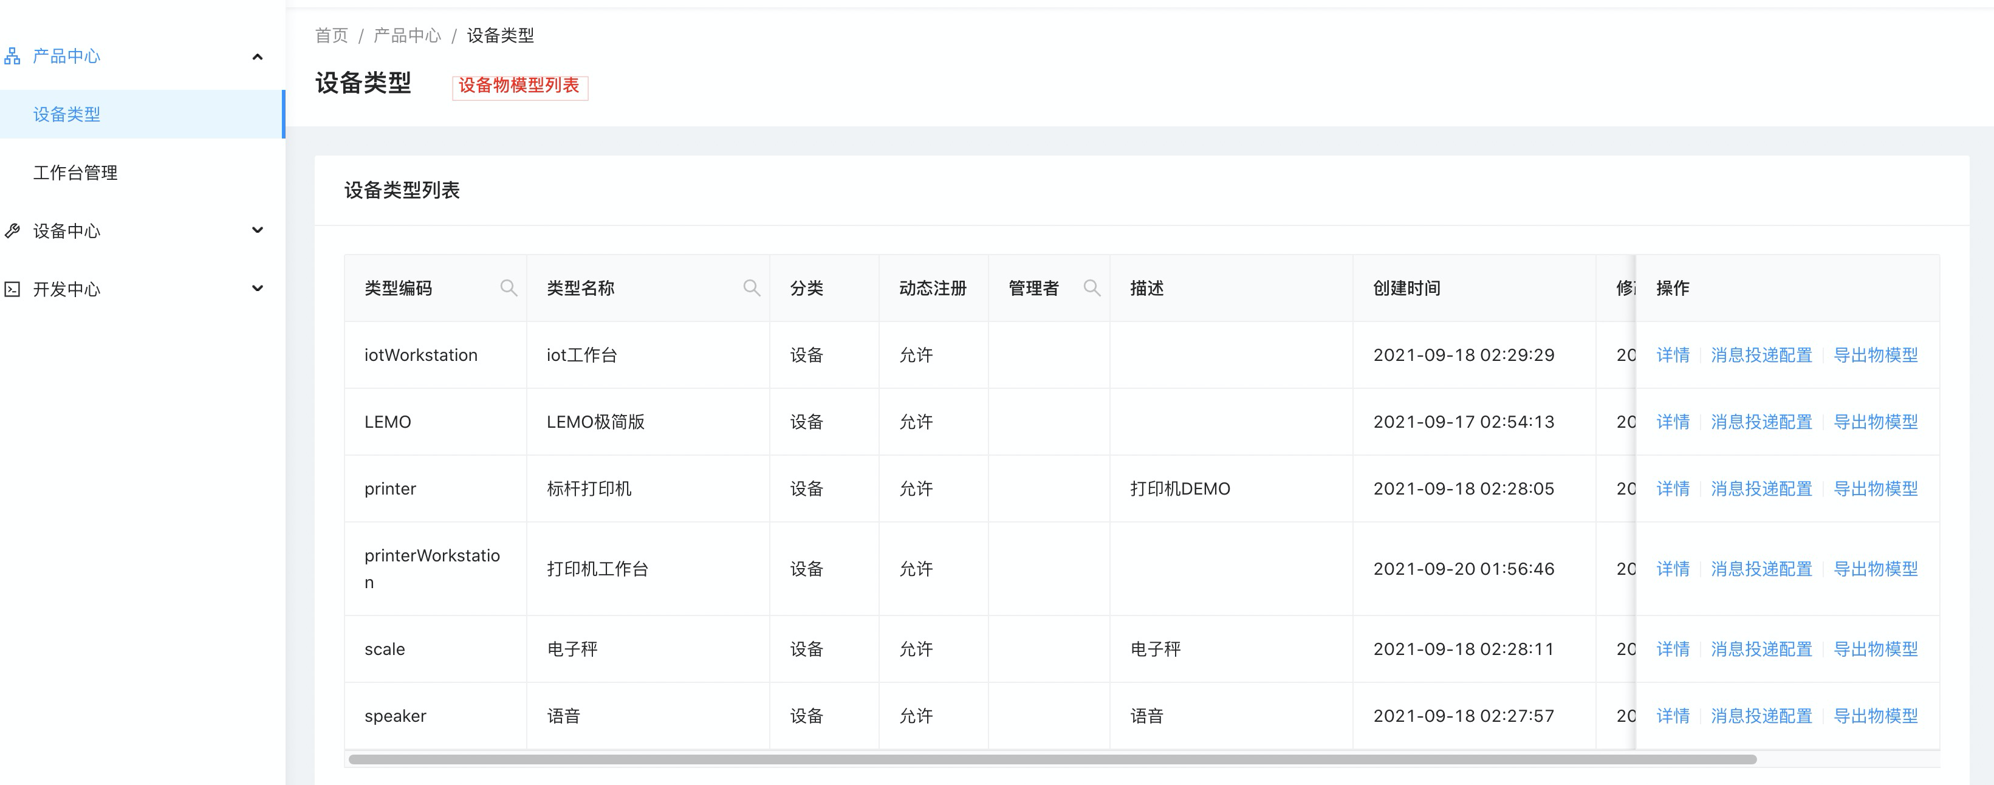1994x785 pixels.
Task: Open 工作台管理 sidebar item
Action: click(75, 173)
